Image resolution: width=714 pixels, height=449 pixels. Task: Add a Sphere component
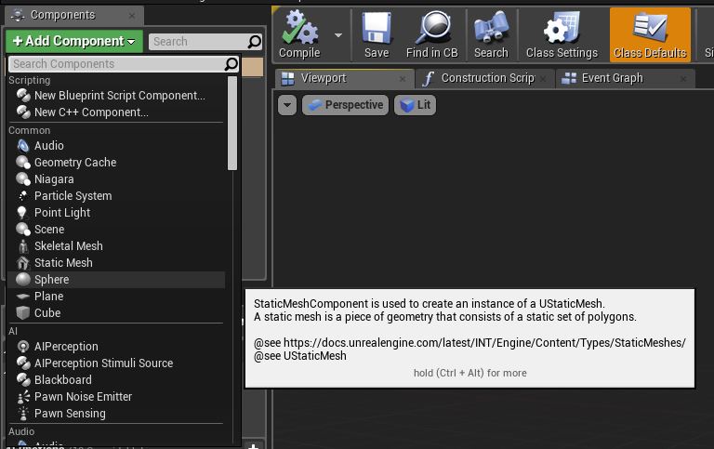[x=116, y=280]
